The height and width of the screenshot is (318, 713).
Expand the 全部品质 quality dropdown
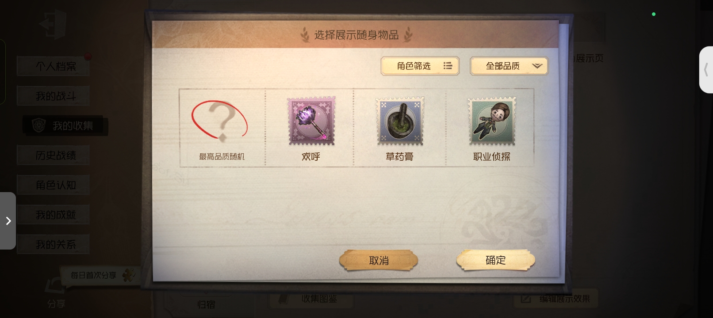[x=509, y=66]
